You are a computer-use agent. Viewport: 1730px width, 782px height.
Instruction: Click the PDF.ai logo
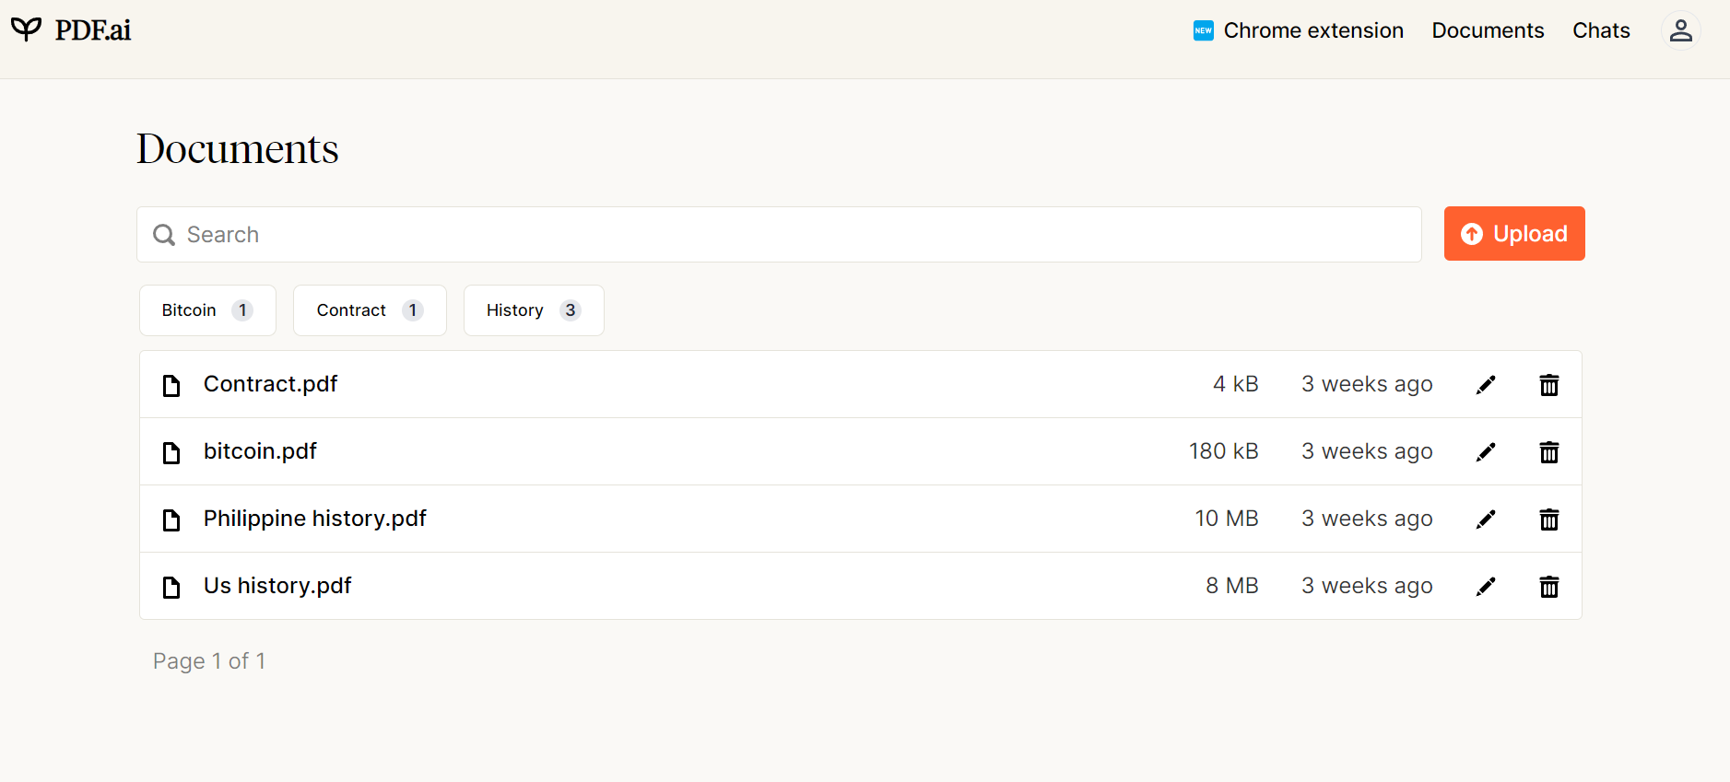(71, 29)
